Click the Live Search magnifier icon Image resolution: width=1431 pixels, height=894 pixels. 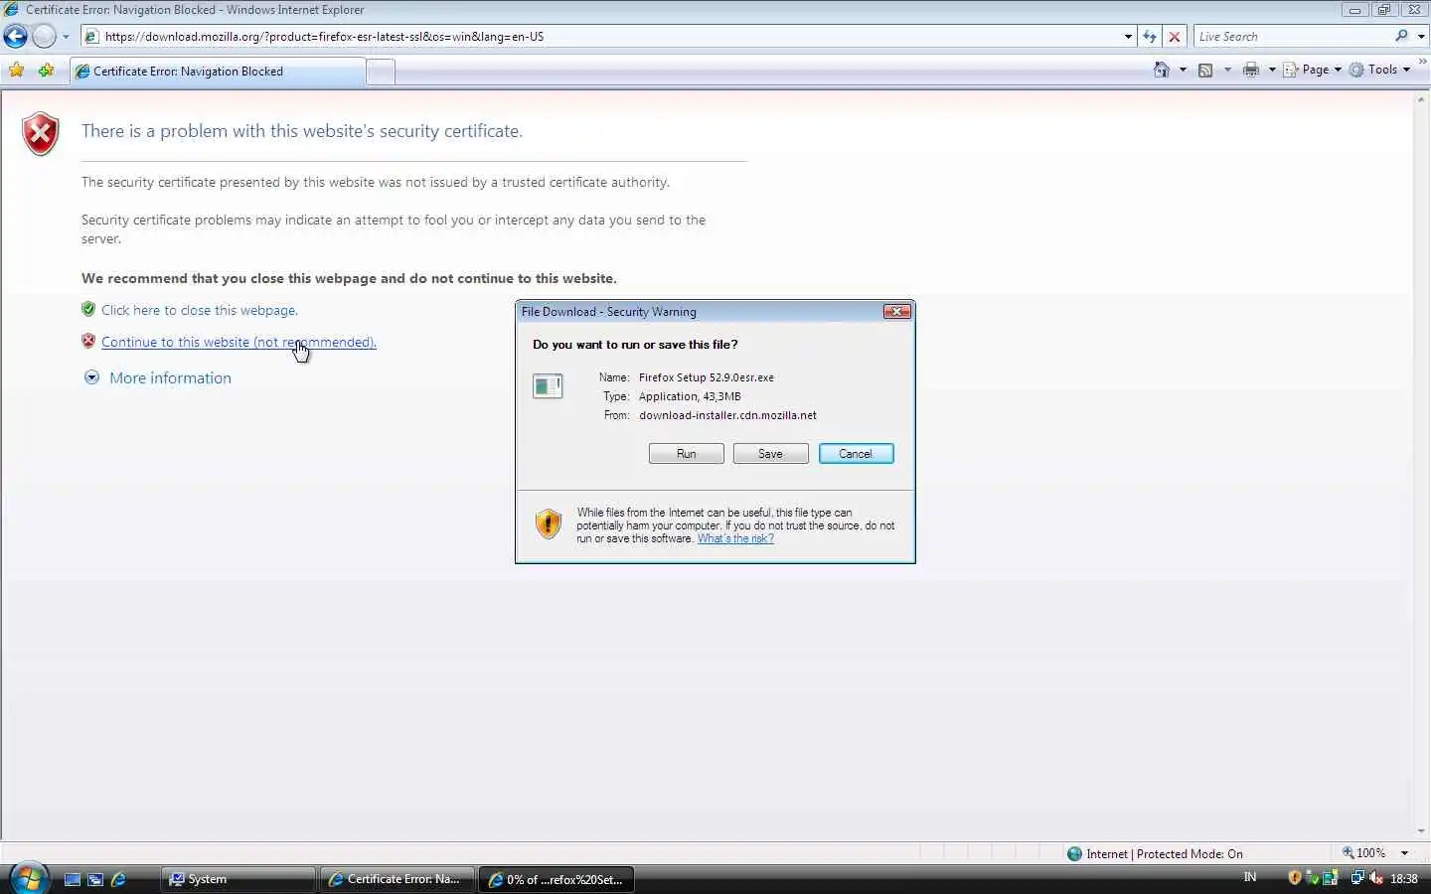[x=1402, y=36]
